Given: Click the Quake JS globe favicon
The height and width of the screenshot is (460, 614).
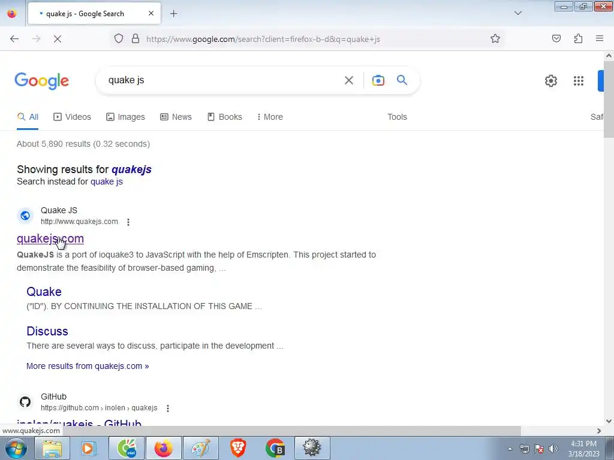Looking at the screenshot, I should coord(25,216).
